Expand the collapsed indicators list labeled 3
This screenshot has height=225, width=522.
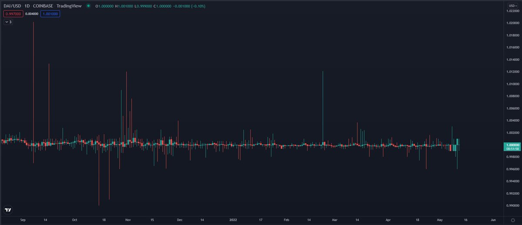point(8,22)
